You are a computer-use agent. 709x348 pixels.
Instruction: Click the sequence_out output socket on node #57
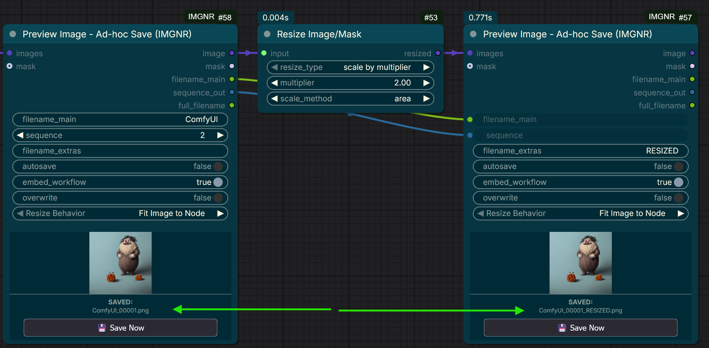(x=692, y=92)
